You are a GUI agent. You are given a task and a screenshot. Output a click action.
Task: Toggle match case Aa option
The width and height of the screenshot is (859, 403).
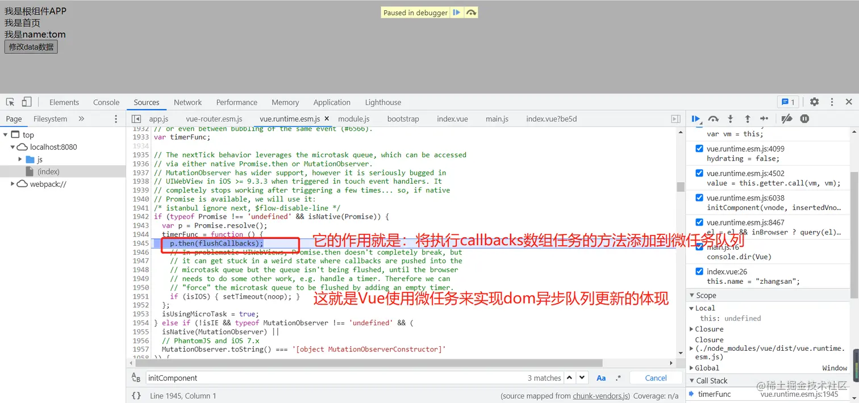[x=601, y=377]
